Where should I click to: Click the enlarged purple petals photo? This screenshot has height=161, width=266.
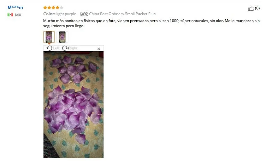click(73, 105)
